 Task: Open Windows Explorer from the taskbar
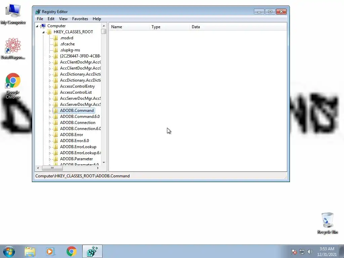coord(30,251)
